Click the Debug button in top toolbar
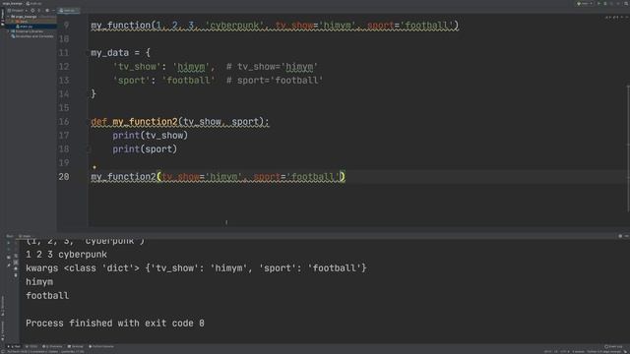 coord(605,3)
